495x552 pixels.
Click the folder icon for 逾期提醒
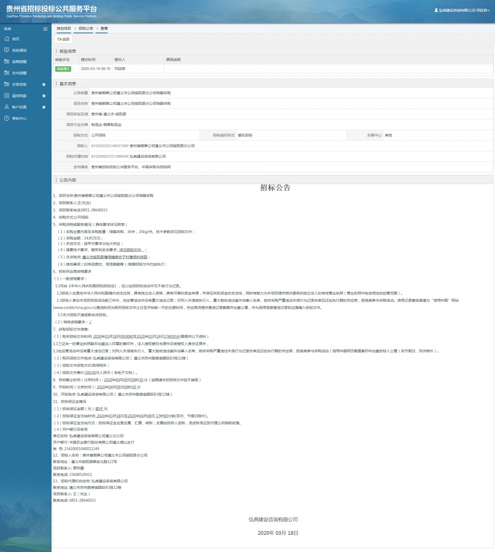click(7, 62)
